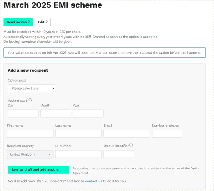Screen dimensions: 214x191
Task: Select the NI number input field
Action: click(78, 154)
